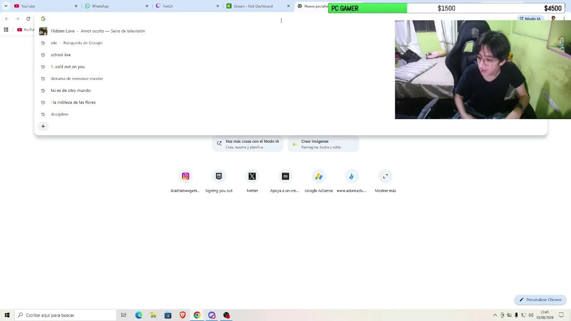The image size is (571, 321).
Task: Select the 'viki - Búsqueda de Google' suggestion
Action: [214, 43]
